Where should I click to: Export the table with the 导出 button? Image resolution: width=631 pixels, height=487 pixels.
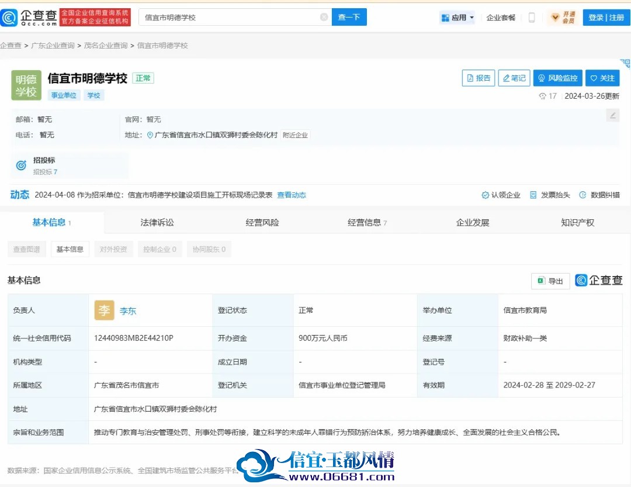tap(550, 281)
